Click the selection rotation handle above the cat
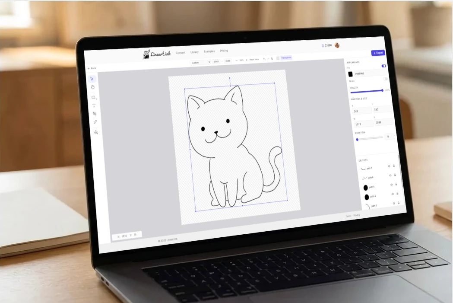The width and height of the screenshot is (453, 303). (230, 78)
